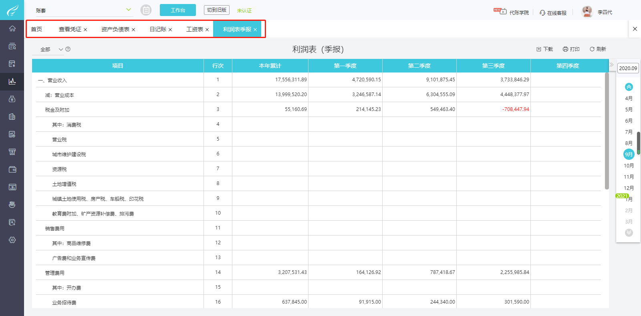Select 11月 in the month list

tap(629, 177)
